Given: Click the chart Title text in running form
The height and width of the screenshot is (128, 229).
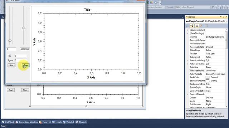Looking at the screenshot, I should tap(87, 10).
